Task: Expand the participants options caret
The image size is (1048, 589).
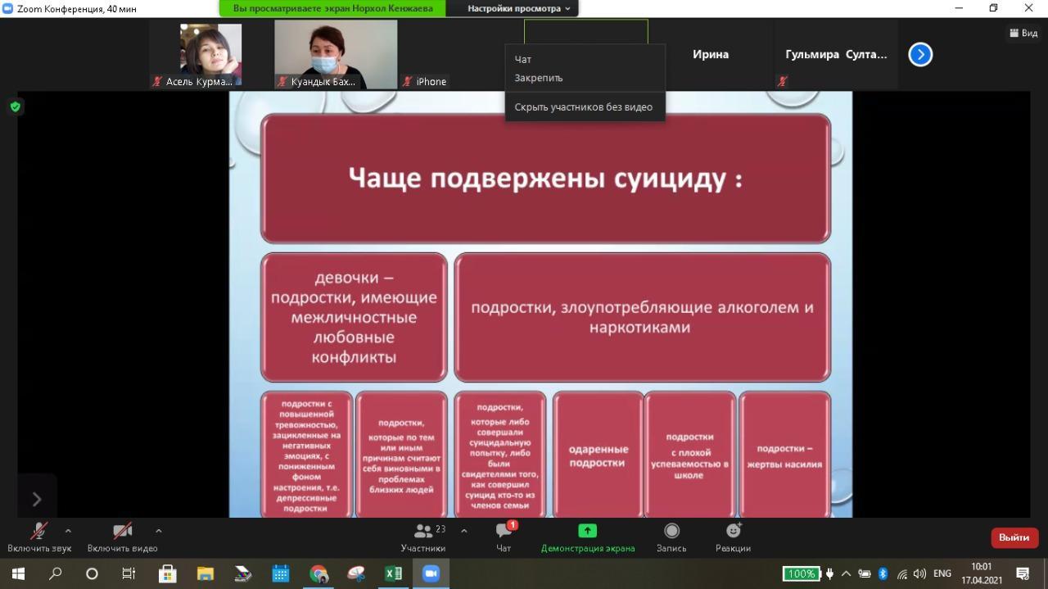Action: tap(464, 531)
